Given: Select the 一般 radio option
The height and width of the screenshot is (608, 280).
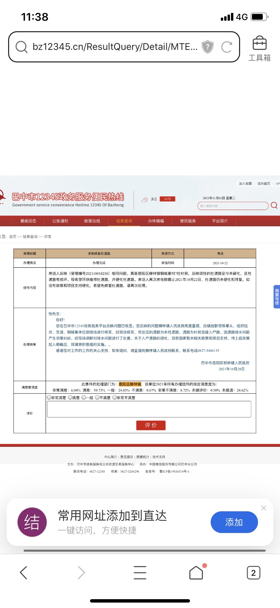Looking at the screenshot, I should [x=84, y=397].
